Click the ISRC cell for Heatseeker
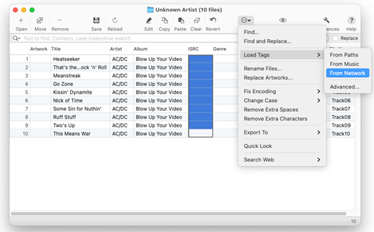 coord(201,59)
